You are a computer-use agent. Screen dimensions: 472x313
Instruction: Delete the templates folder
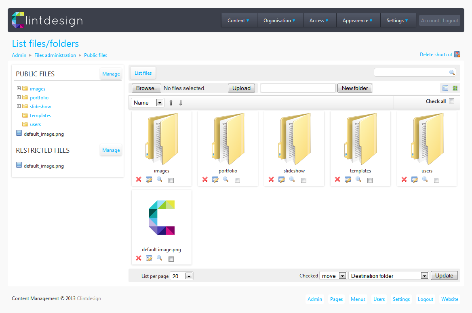click(337, 179)
